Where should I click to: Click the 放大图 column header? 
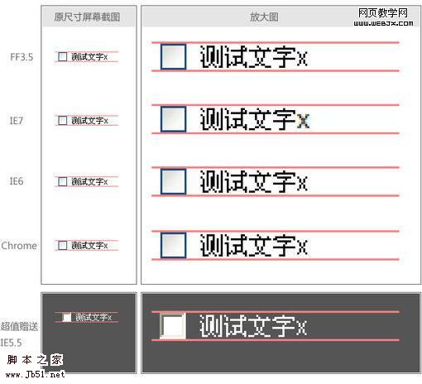pos(264,17)
